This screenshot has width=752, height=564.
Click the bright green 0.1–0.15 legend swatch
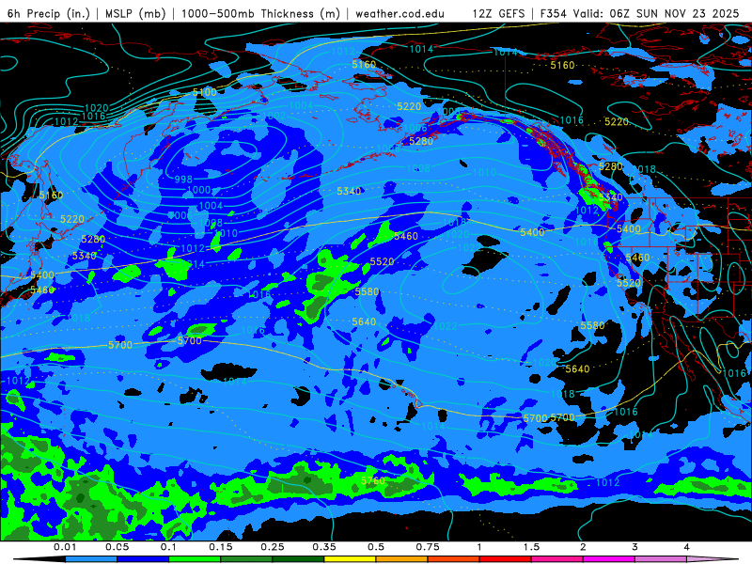tap(195, 559)
